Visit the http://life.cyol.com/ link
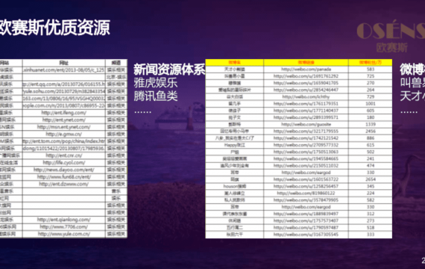Screen dimensions: 425x269 (64, 162)
